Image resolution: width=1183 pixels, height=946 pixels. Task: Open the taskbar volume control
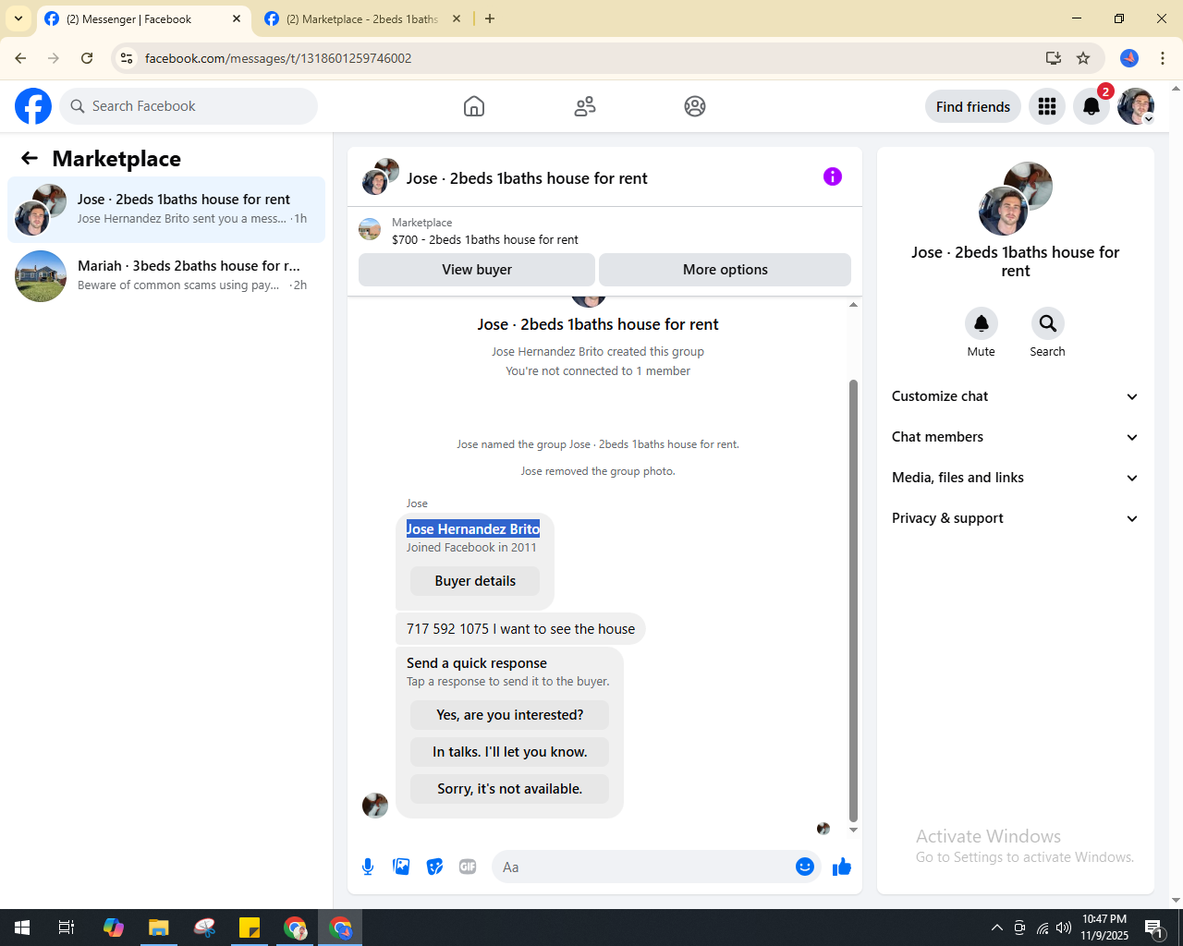[x=1064, y=928]
